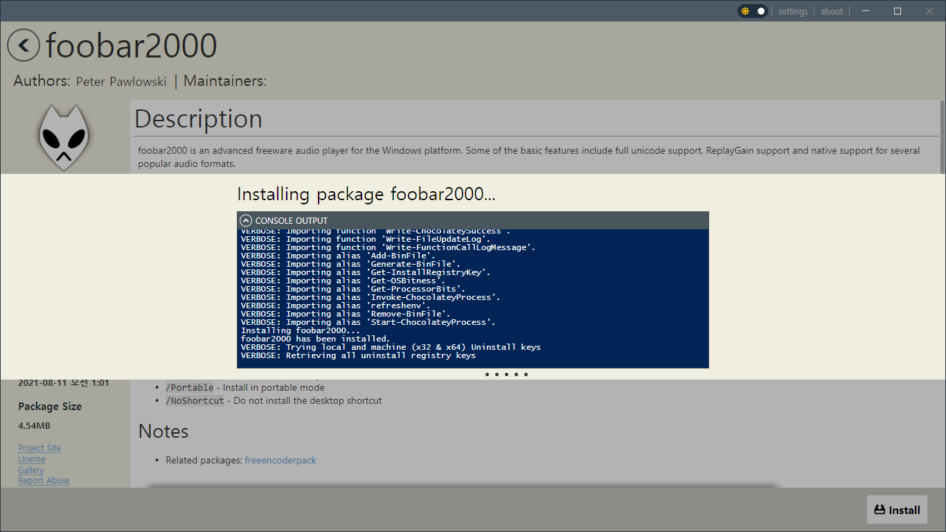Screen dimensions: 946x532
Task: Click the foobar2000 alien cat logo
Action: [64, 137]
